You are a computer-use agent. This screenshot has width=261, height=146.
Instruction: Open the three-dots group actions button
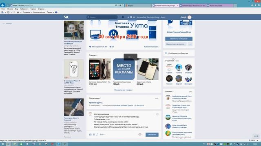click(190, 44)
